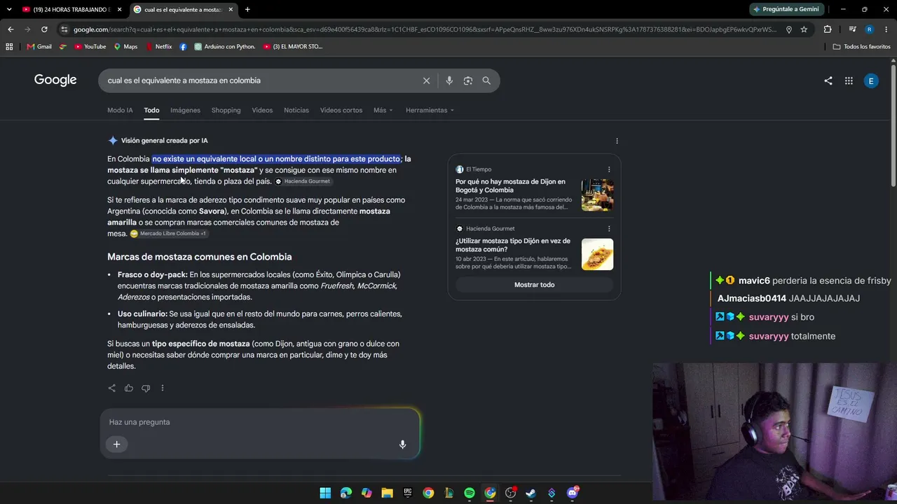Viewport: 897px width, 504px height.
Task: Dislike the AI overview with thumbs down
Action: (x=146, y=388)
